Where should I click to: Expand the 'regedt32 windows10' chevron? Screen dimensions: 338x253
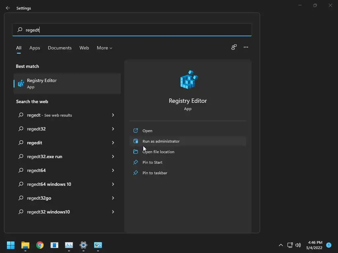pos(113,212)
